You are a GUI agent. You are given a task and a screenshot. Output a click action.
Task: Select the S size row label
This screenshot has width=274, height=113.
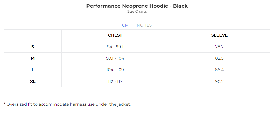33,47
